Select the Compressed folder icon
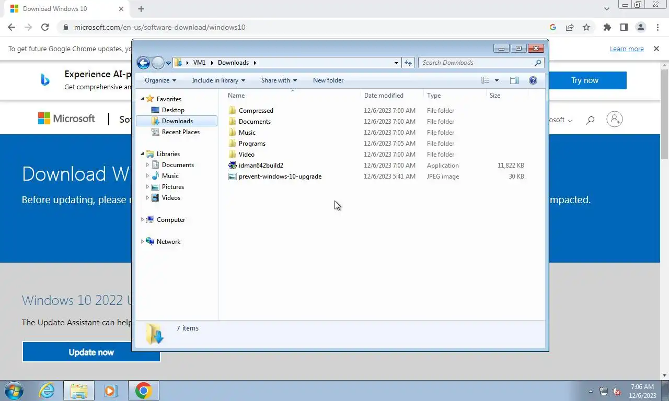 [x=233, y=111]
